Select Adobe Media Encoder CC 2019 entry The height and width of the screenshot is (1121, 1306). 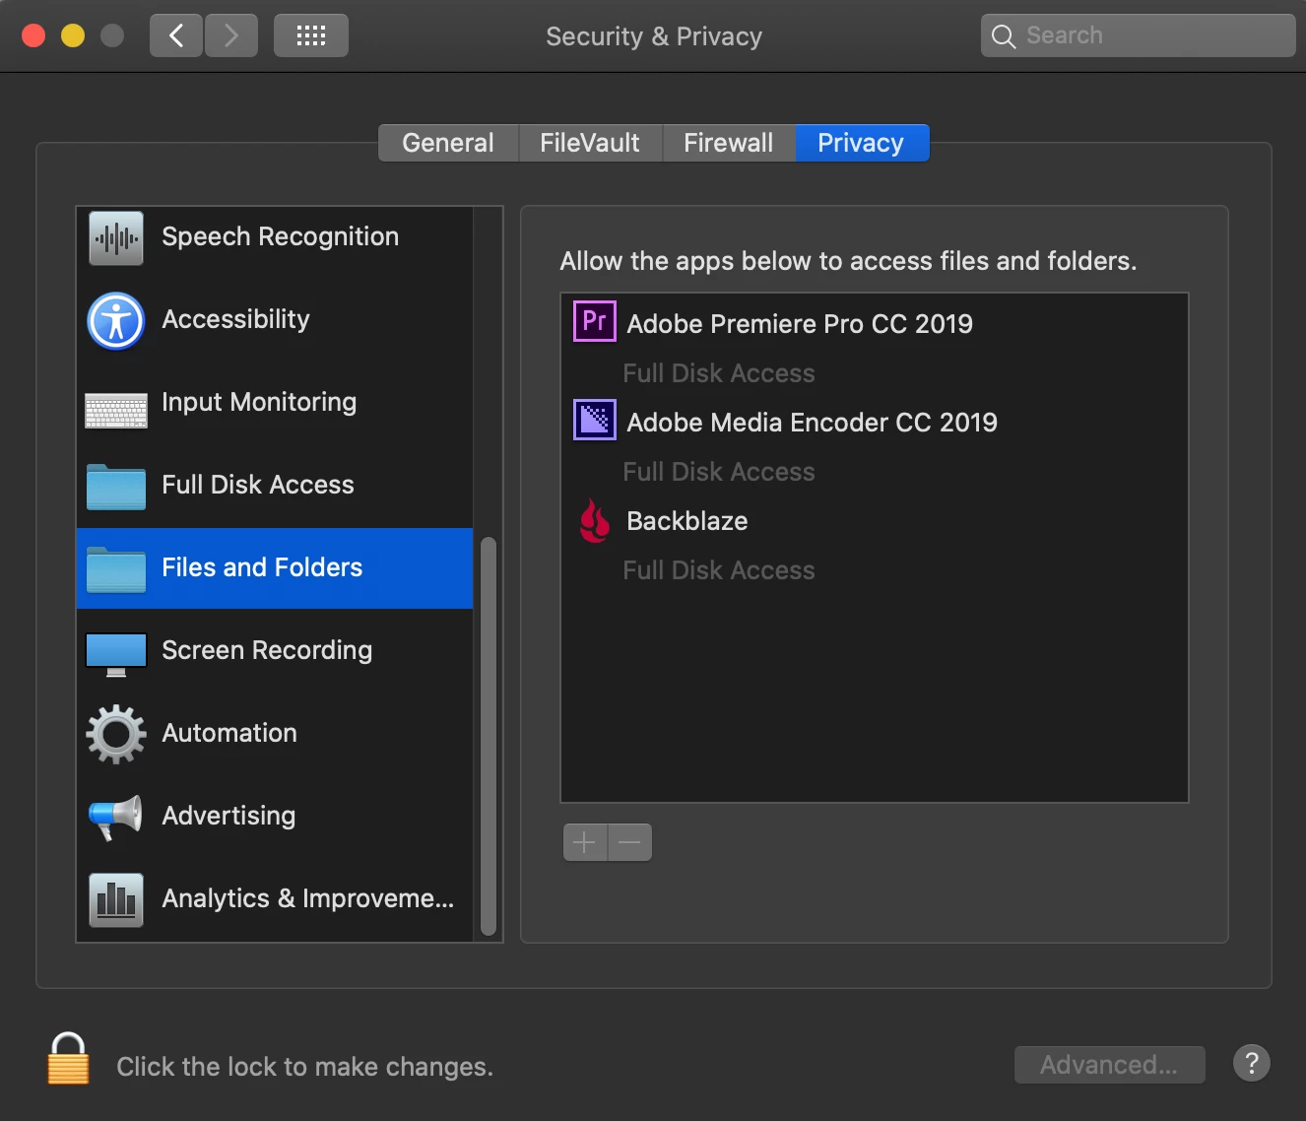coord(875,422)
